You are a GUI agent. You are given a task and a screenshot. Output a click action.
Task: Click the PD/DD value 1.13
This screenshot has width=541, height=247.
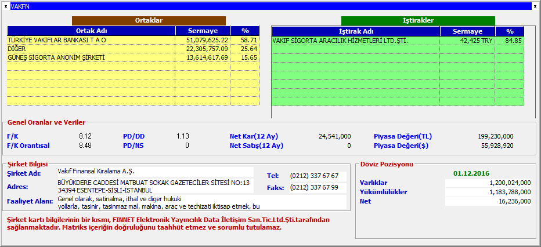(x=183, y=136)
